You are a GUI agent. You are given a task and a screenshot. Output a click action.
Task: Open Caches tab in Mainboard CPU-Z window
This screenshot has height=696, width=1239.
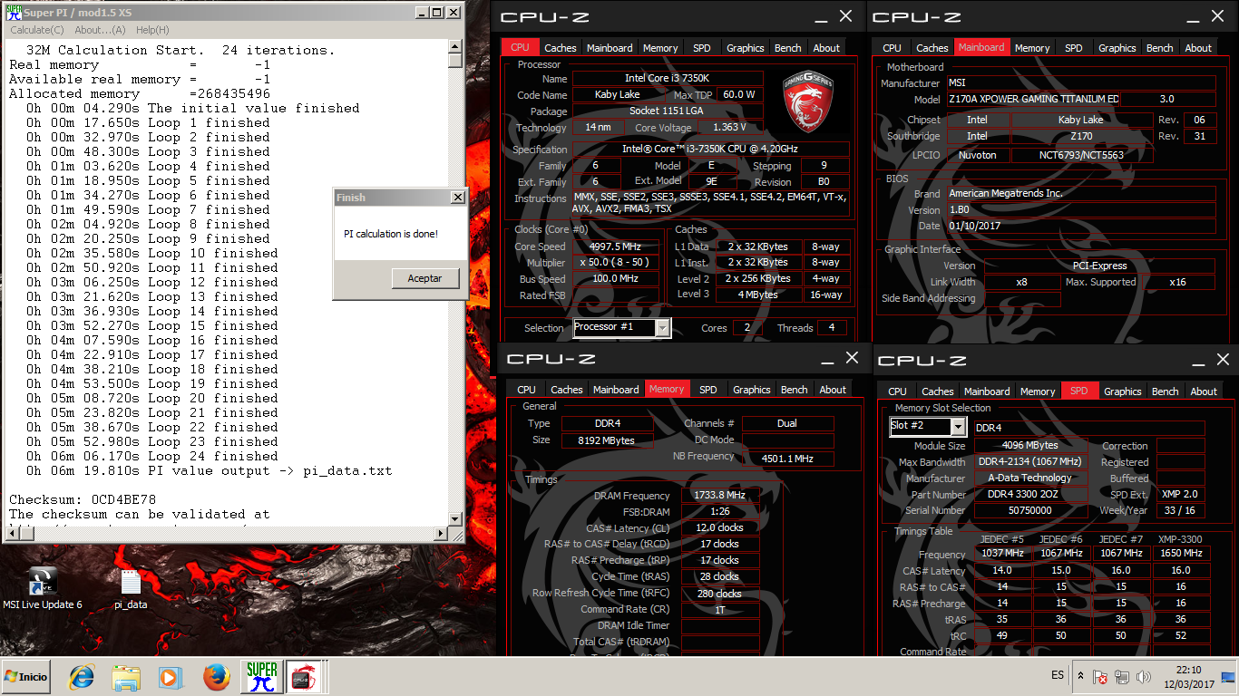[x=932, y=48]
